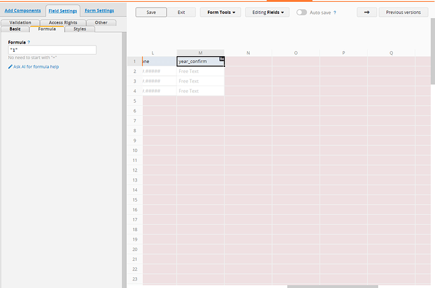Click into the Formula input field

click(x=52, y=50)
